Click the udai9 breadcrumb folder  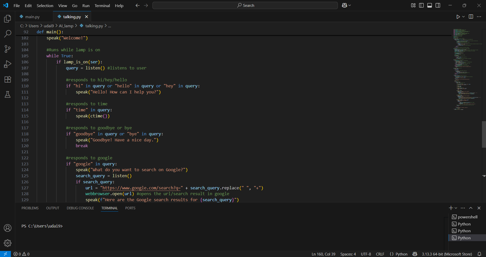click(49, 26)
